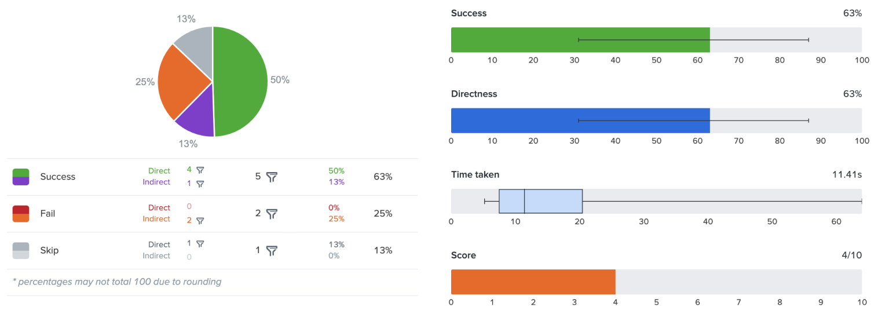
Task: Click the Skip legend color swatch
Action: [x=21, y=251]
